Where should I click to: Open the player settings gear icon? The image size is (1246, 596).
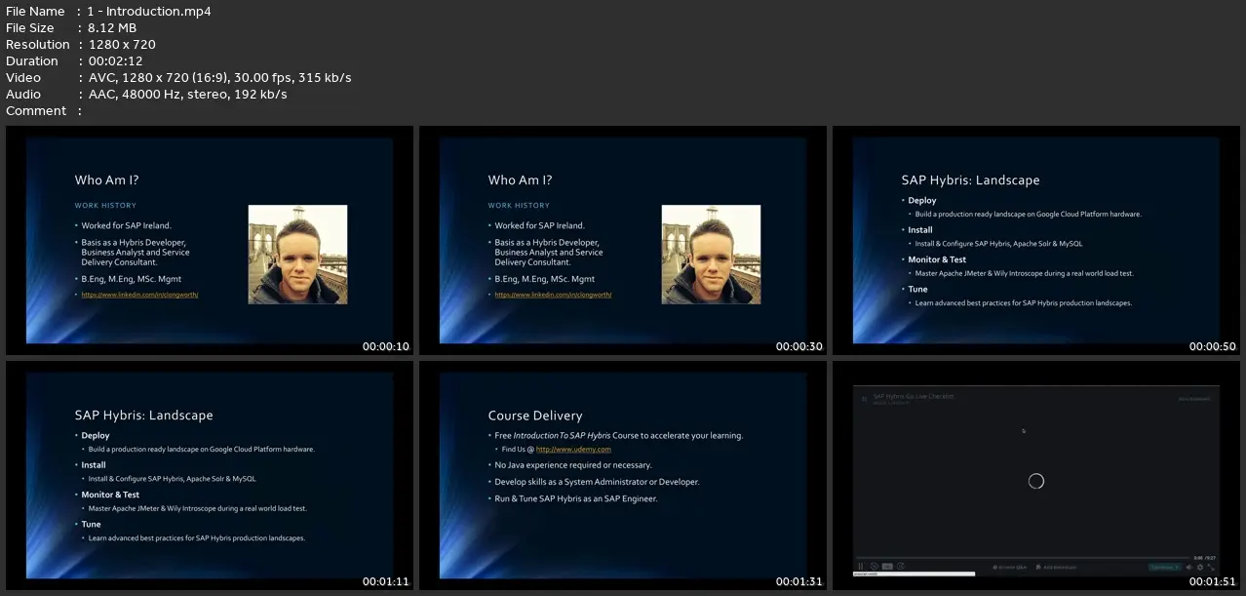click(1200, 567)
